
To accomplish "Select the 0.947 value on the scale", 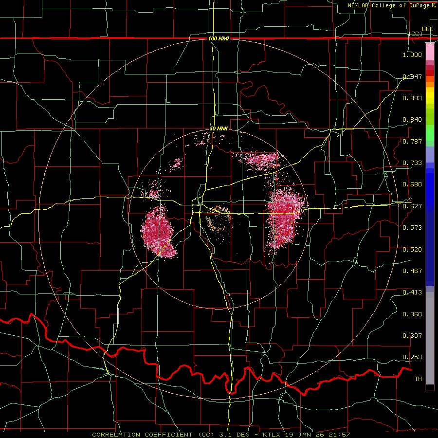I will click(412, 76).
